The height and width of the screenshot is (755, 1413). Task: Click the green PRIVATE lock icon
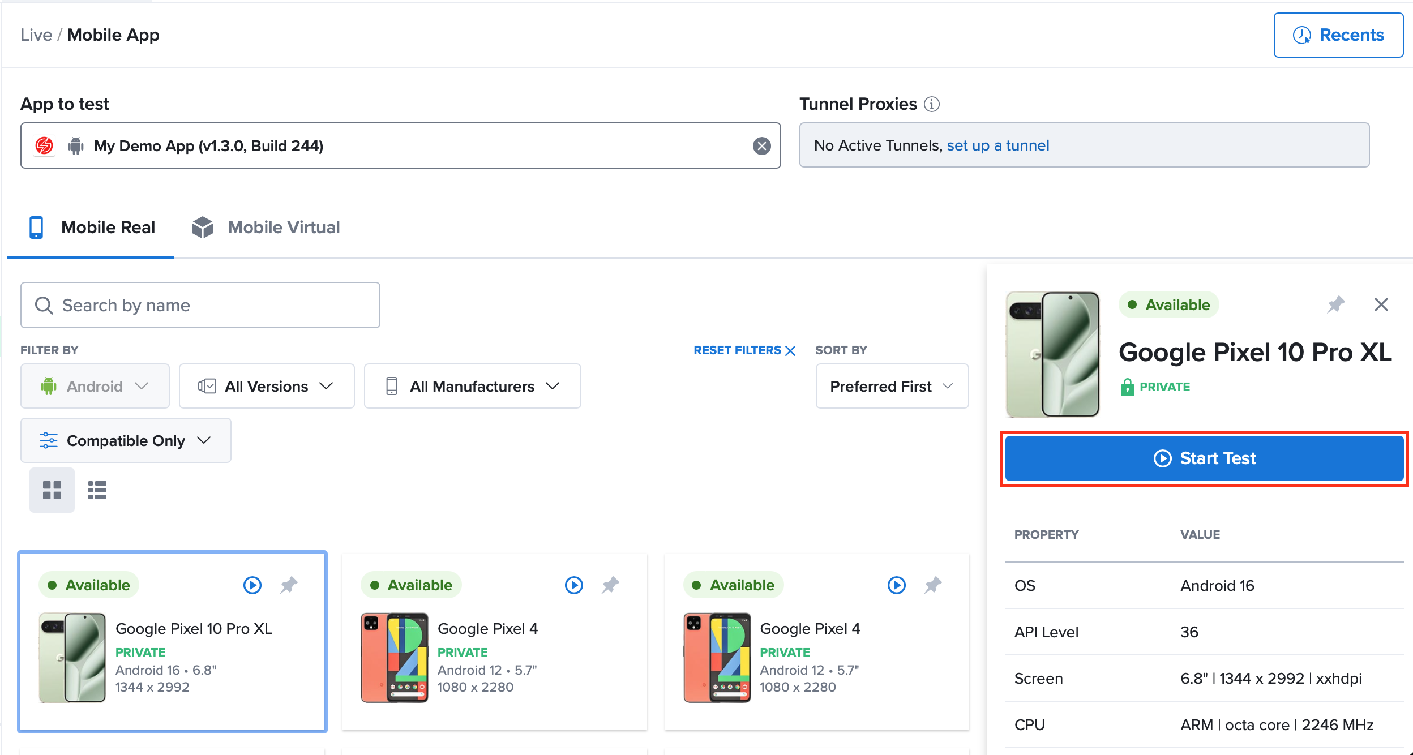pyautogui.click(x=1127, y=387)
